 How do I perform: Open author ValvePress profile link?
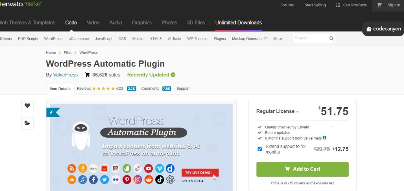click(65, 75)
